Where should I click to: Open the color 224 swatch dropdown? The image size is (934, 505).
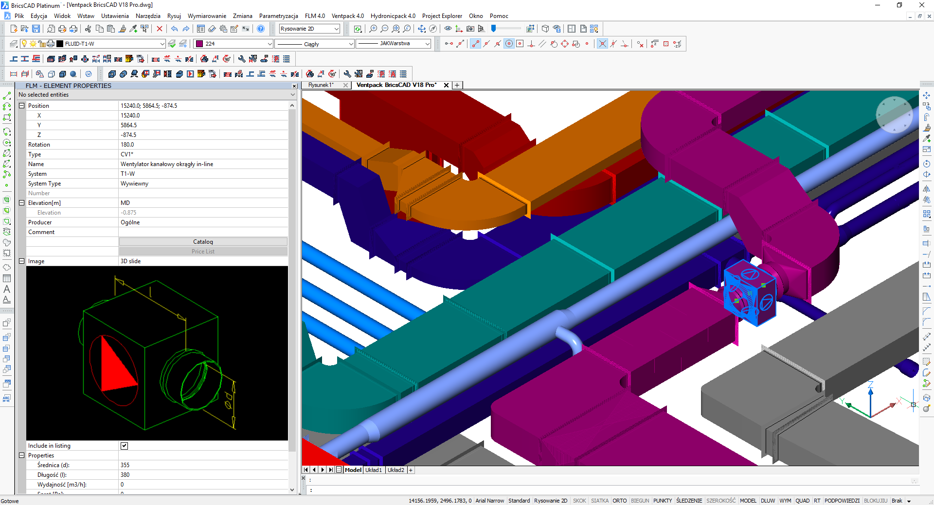[269, 44]
